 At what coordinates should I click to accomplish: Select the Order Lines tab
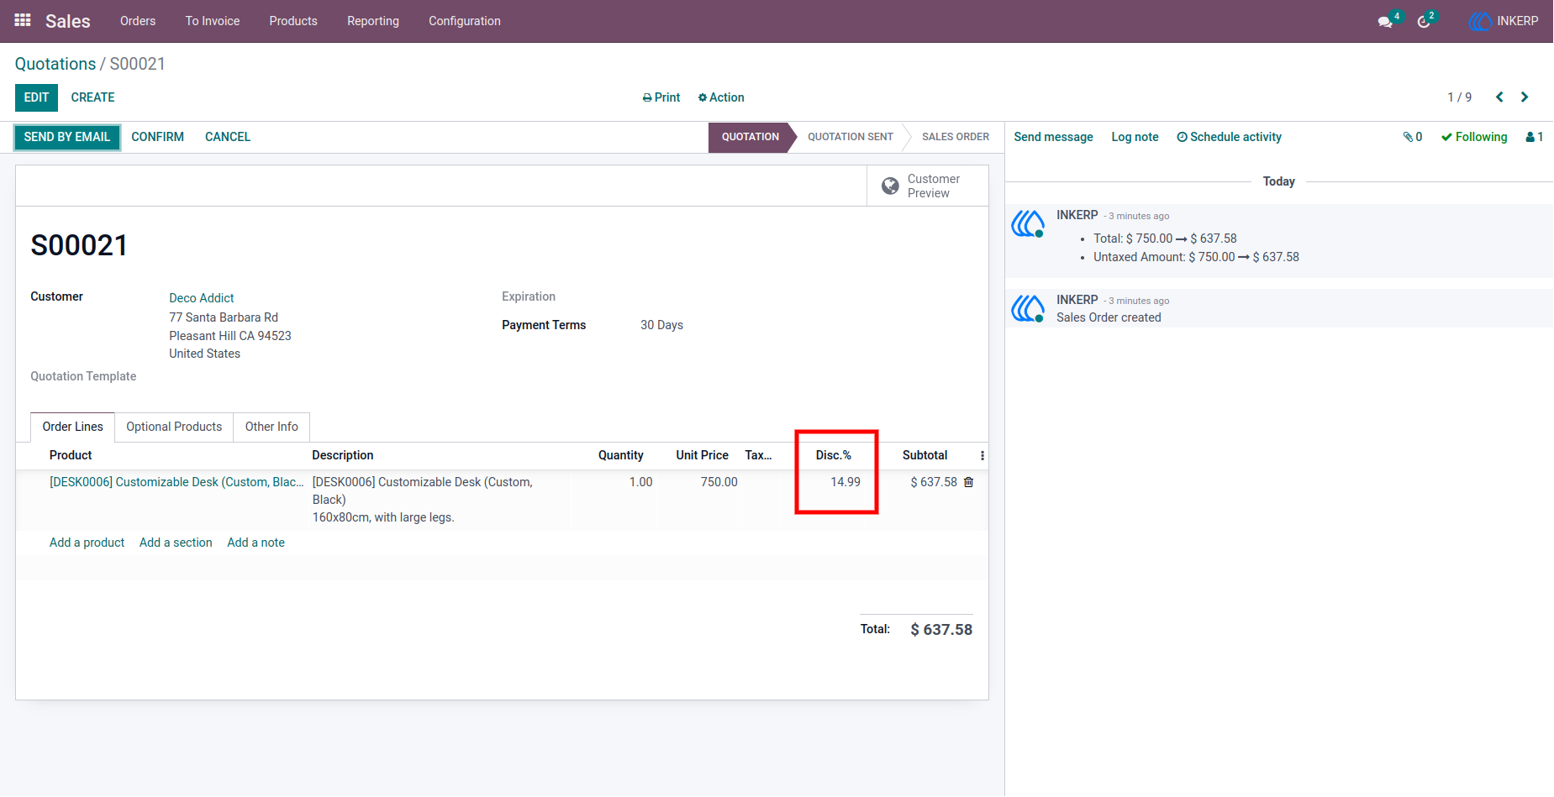pyautogui.click(x=73, y=427)
